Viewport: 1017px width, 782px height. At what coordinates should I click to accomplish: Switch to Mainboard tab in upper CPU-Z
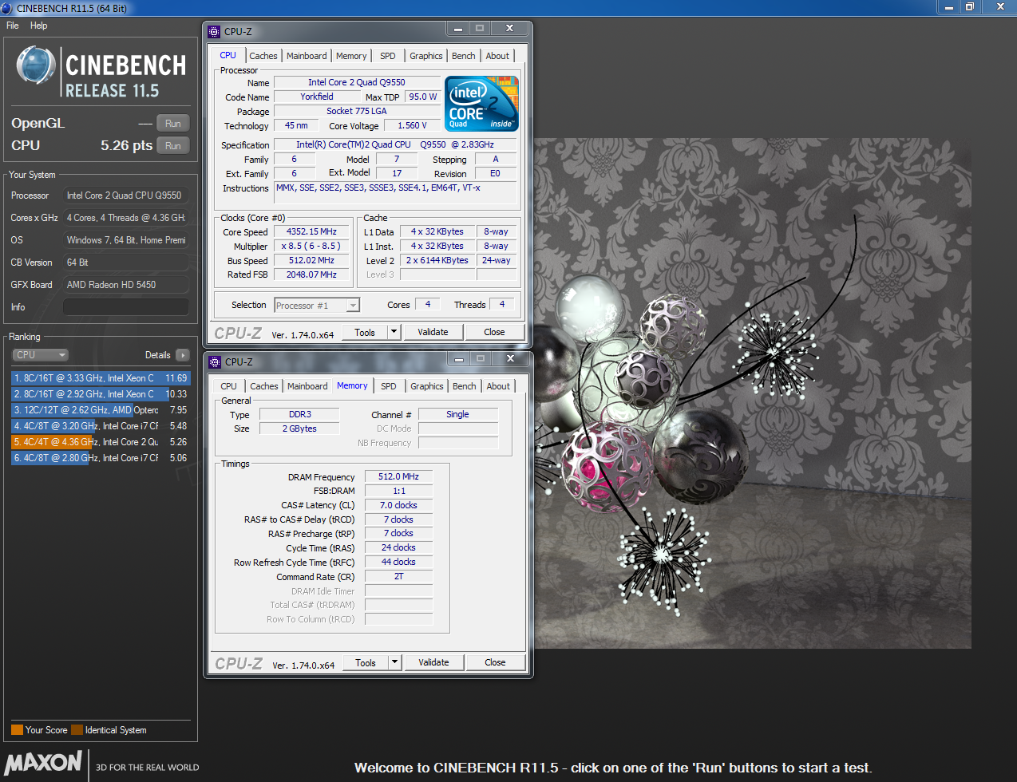point(307,56)
